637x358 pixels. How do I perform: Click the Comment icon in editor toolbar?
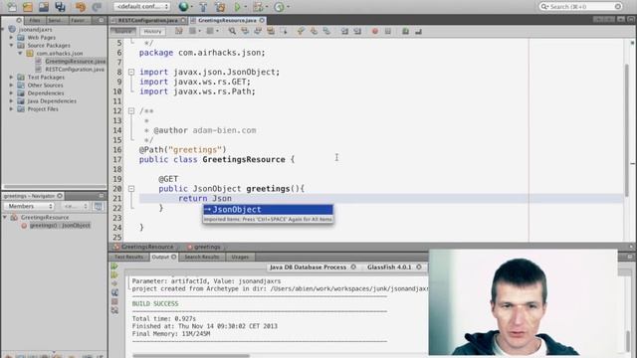[x=405, y=31]
